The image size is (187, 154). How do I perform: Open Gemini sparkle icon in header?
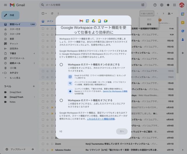[x=168, y=5]
